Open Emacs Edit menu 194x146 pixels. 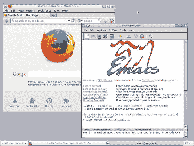click(x=92, y=30)
